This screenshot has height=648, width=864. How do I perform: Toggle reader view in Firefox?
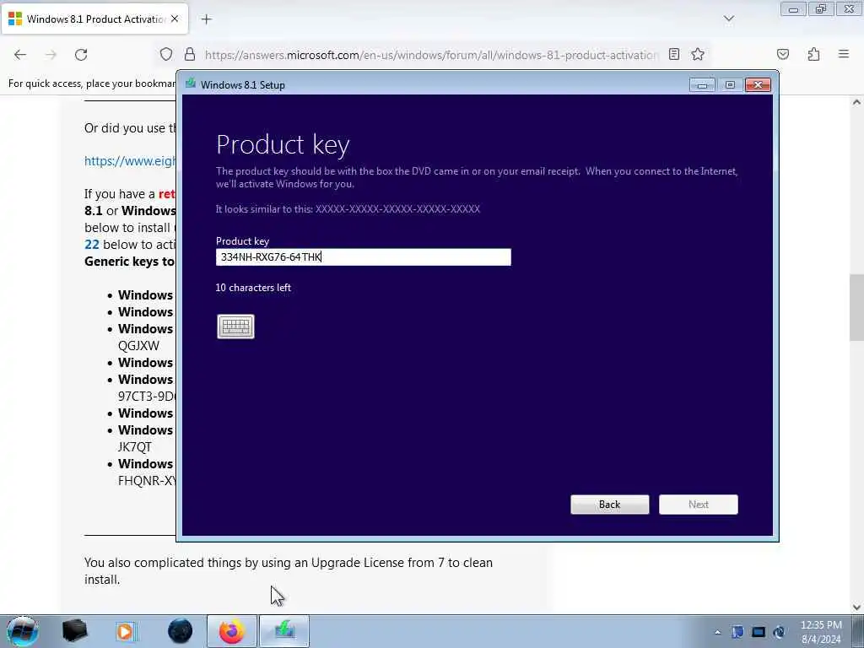[674, 54]
